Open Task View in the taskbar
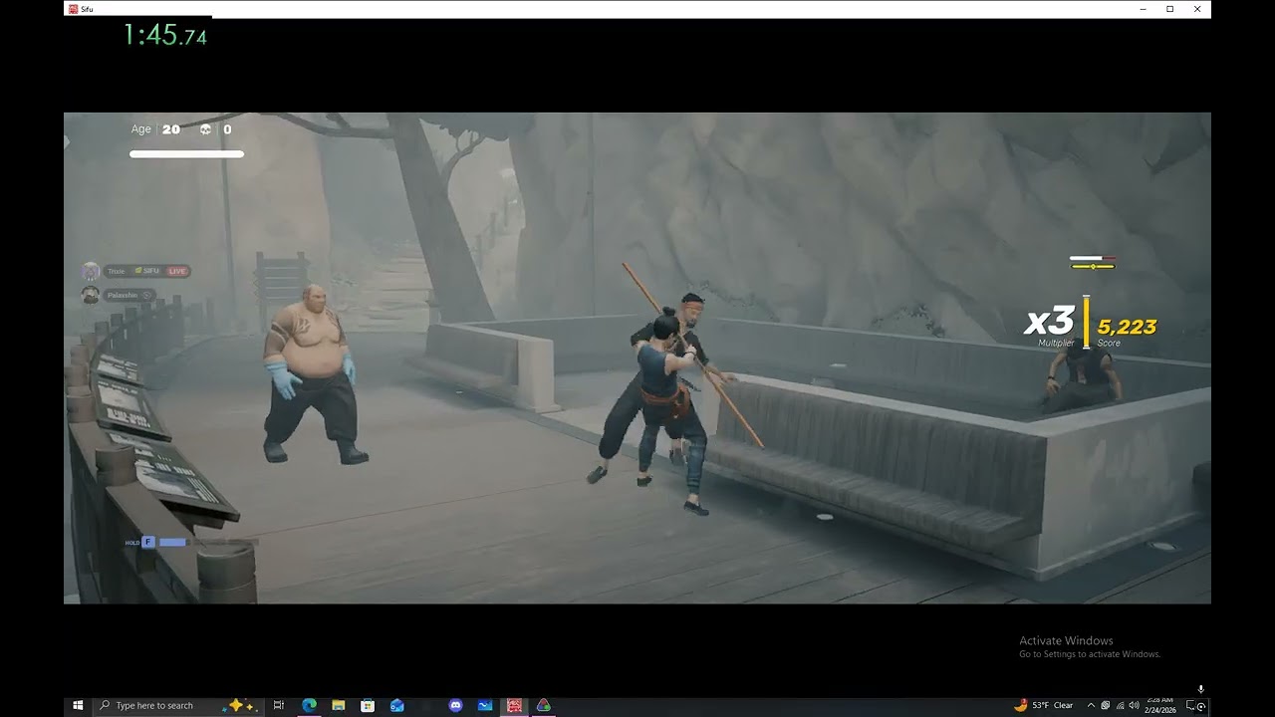This screenshot has height=717, width=1275. pos(279,705)
